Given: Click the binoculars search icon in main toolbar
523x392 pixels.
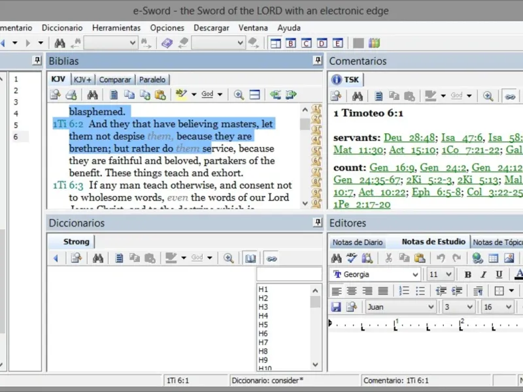Looking at the screenshot, I should (x=59, y=43).
